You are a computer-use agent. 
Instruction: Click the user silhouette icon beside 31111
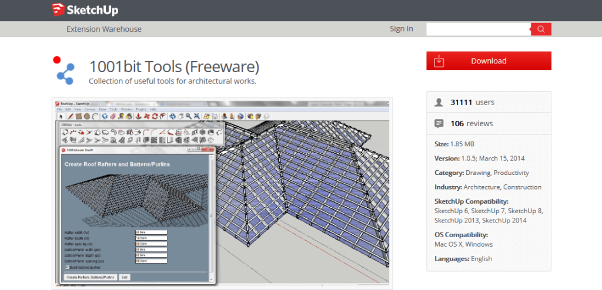439,102
